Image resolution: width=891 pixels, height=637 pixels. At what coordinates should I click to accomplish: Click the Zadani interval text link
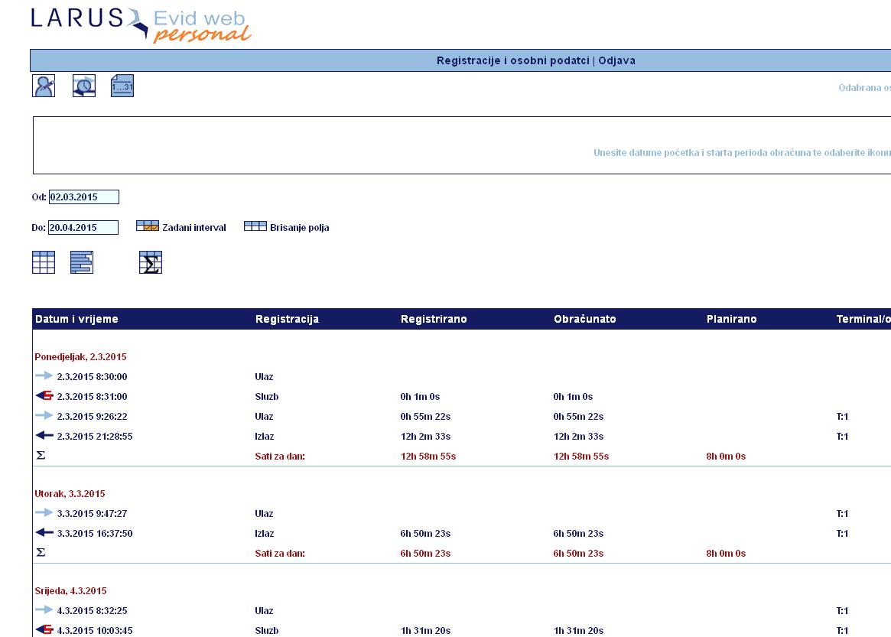tap(193, 228)
